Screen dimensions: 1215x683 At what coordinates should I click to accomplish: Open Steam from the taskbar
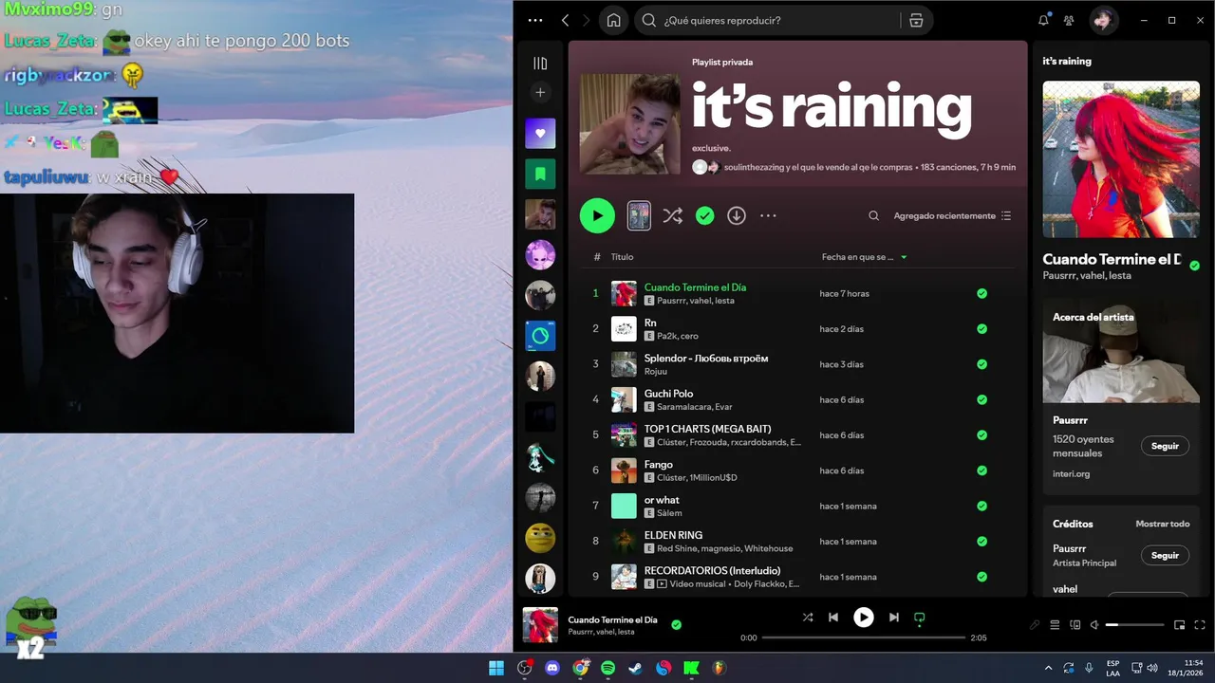pos(635,668)
